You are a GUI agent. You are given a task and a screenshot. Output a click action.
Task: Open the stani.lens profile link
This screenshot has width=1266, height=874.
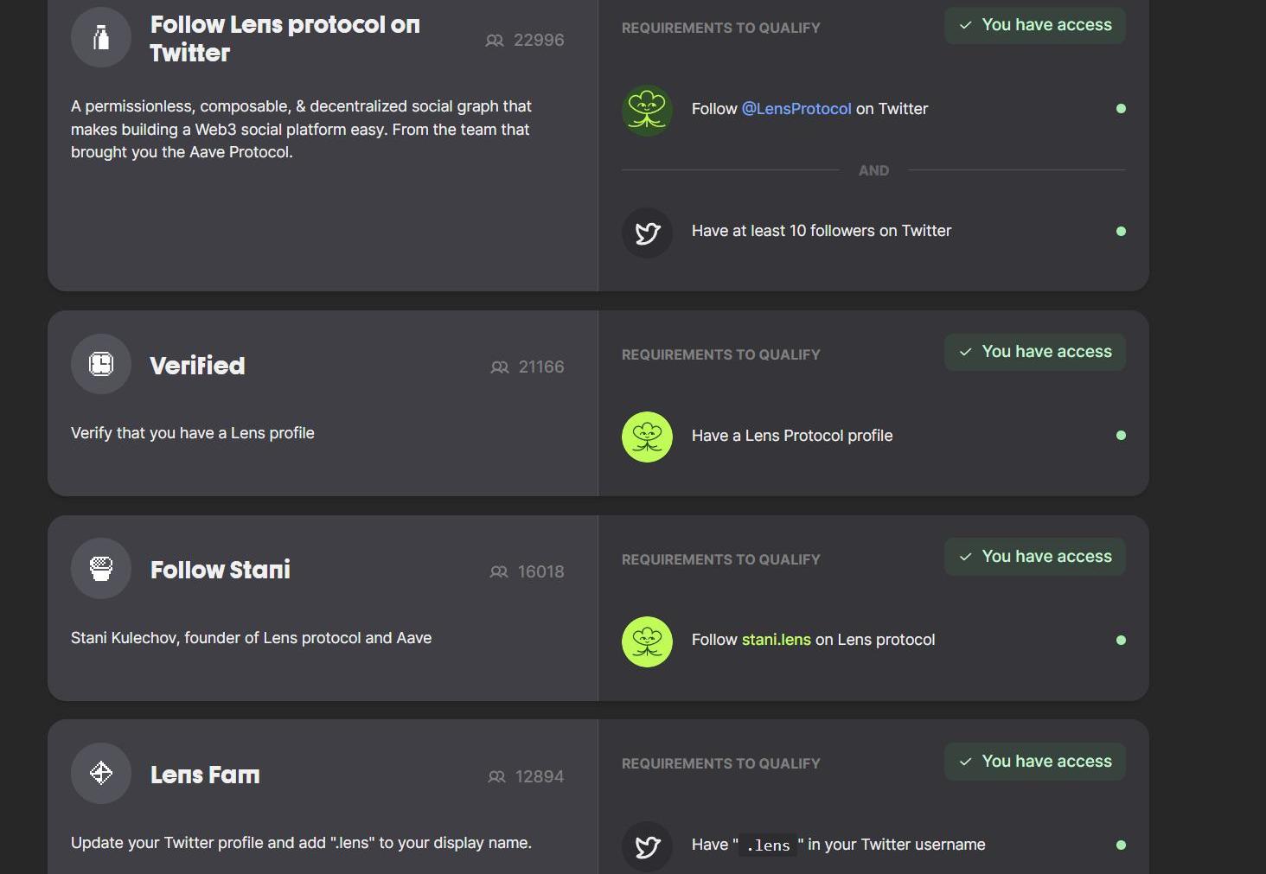(777, 640)
